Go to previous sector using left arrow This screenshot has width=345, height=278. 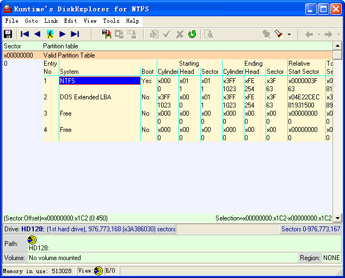[x=37, y=34]
